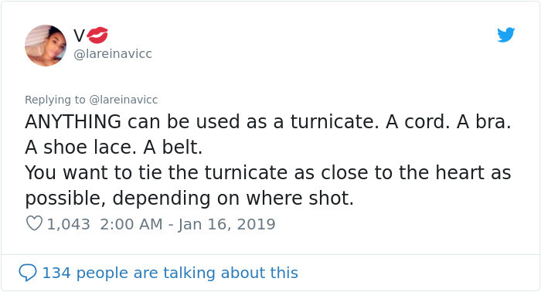Open the display name V
The image size is (541, 292).
tap(79, 36)
